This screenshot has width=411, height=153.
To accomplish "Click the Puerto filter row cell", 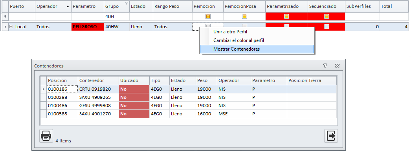I will (x=22, y=16).
